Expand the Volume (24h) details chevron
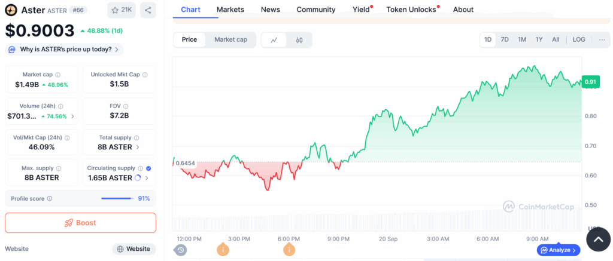Image resolution: width=613 pixels, height=261 pixels. point(72,116)
